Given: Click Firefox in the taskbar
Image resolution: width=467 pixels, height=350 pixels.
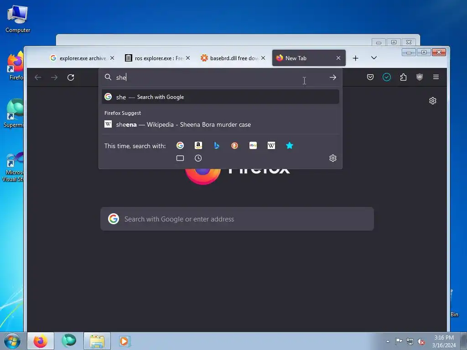Looking at the screenshot, I should click(x=41, y=341).
